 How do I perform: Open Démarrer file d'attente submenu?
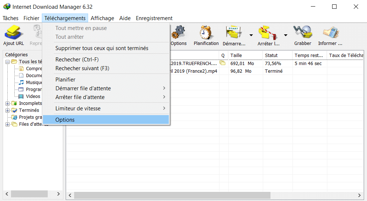(x=106, y=88)
